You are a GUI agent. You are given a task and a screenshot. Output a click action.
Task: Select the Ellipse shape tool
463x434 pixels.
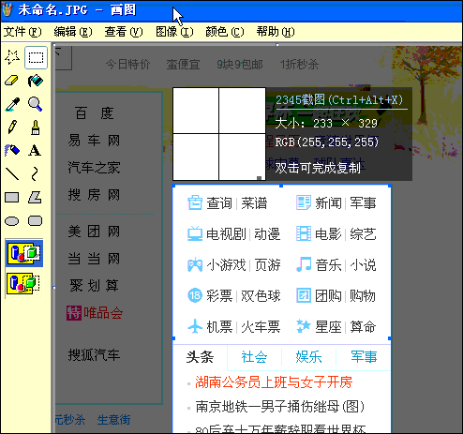click(x=12, y=221)
